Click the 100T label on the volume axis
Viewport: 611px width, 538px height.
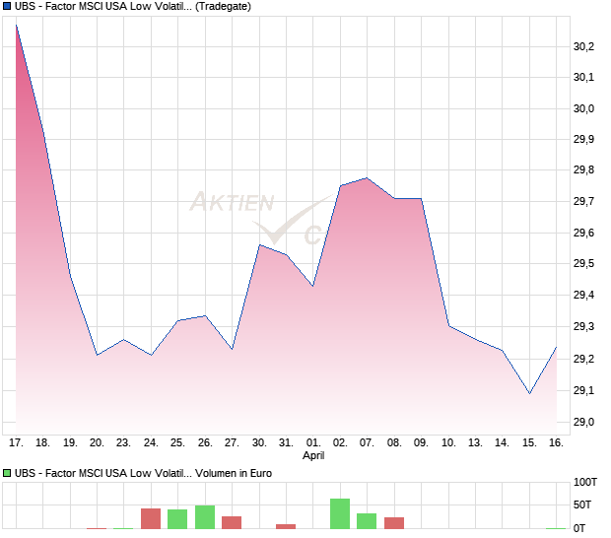585,483
